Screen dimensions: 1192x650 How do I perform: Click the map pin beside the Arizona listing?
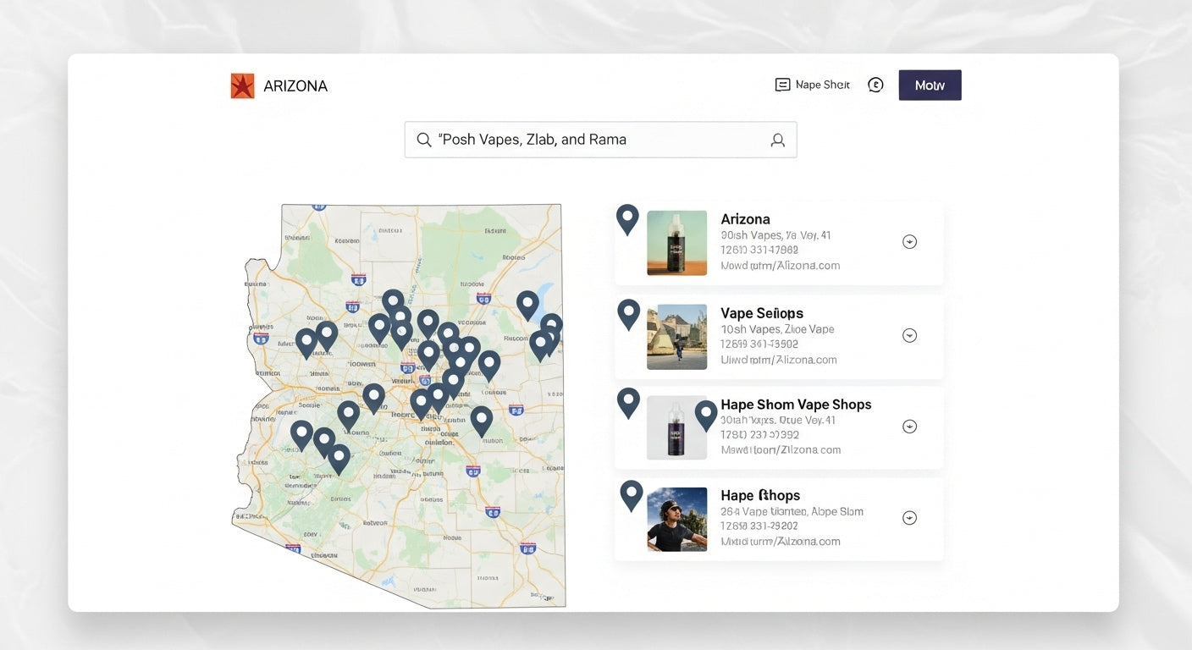(x=626, y=218)
